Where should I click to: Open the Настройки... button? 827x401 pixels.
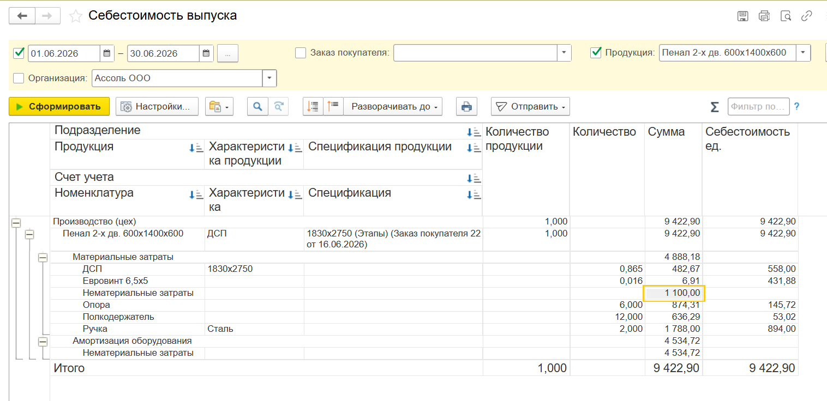point(157,107)
